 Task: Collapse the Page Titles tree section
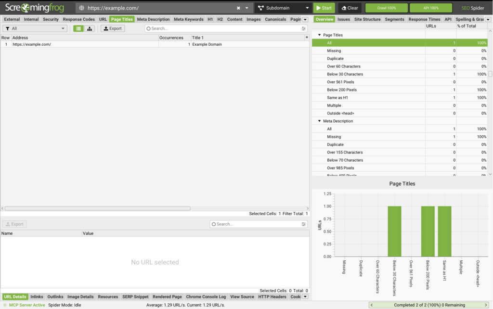[x=320, y=35]
